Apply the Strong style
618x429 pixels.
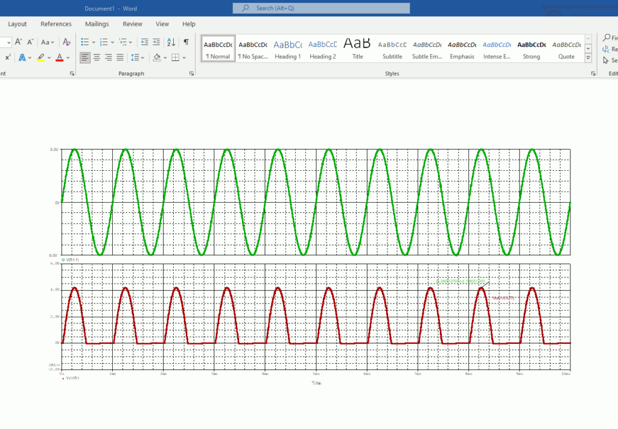pos(532,48)
